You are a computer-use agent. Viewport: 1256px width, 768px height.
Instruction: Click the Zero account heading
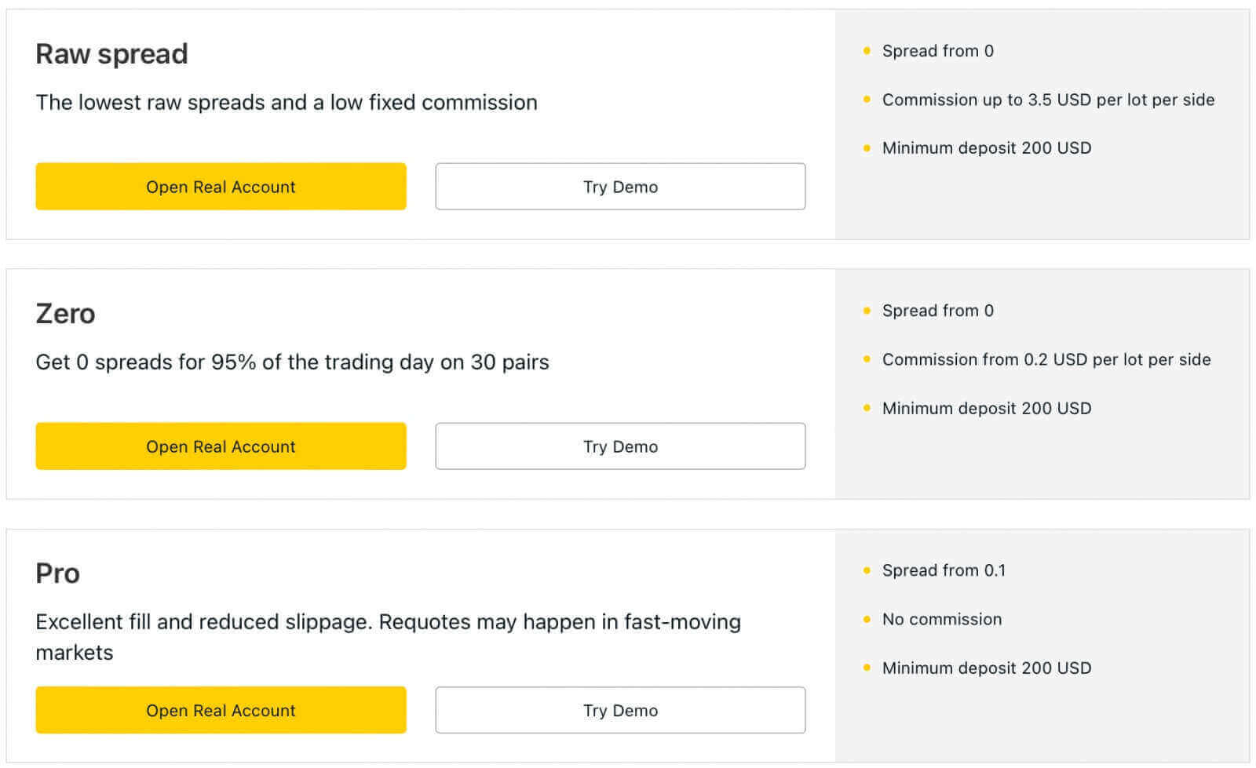tap(65, 314)
